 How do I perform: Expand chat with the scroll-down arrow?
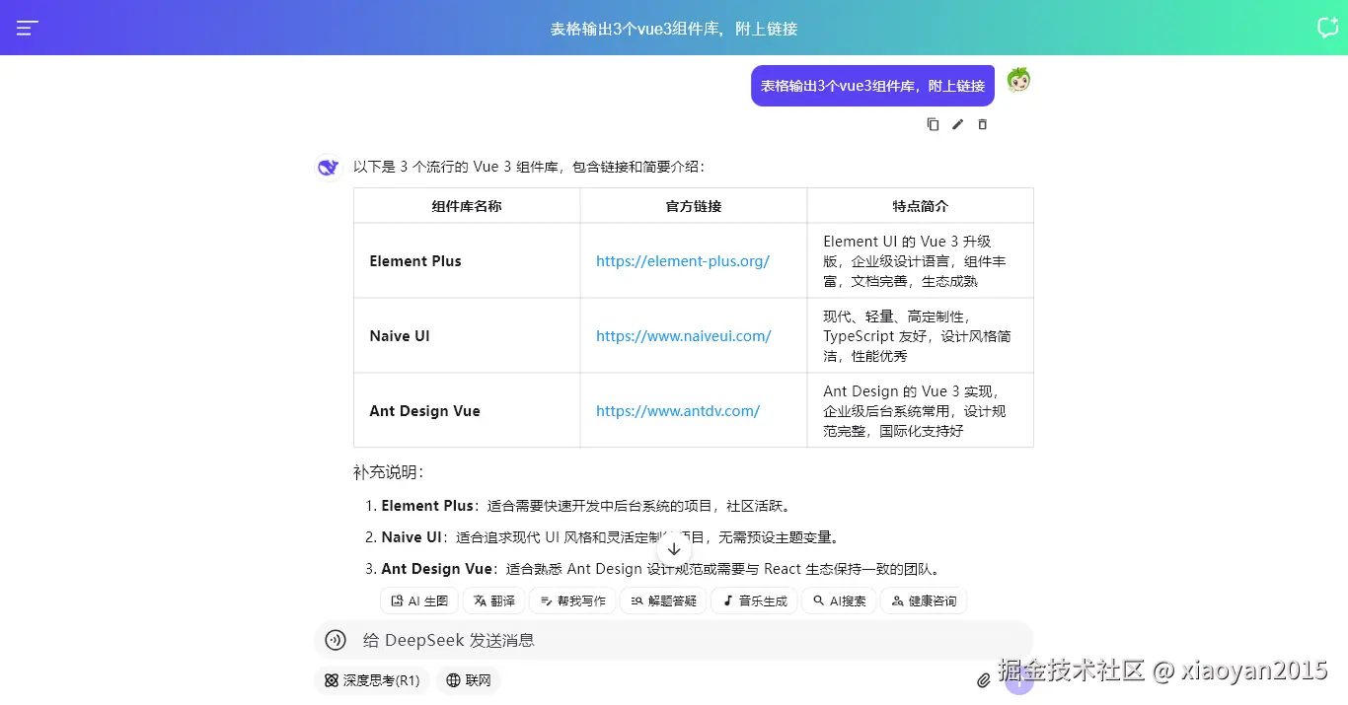[674, 548]
